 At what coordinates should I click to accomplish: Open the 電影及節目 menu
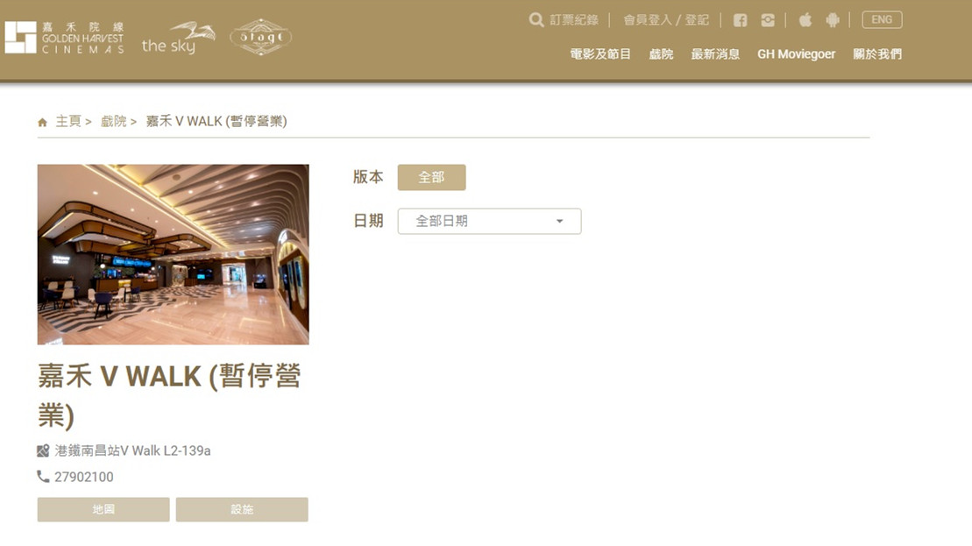coord(600,54)
